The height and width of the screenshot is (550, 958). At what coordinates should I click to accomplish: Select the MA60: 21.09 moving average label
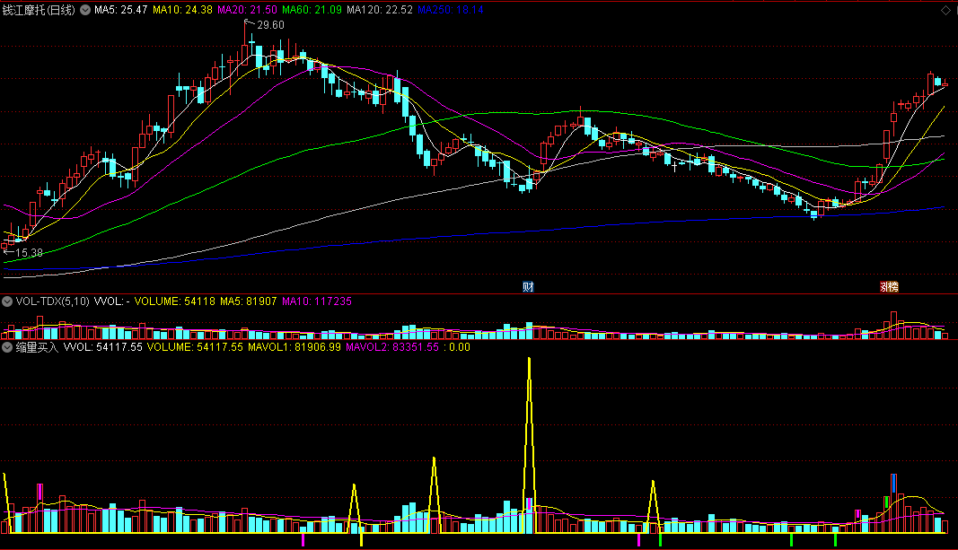(x=312, y=10)
